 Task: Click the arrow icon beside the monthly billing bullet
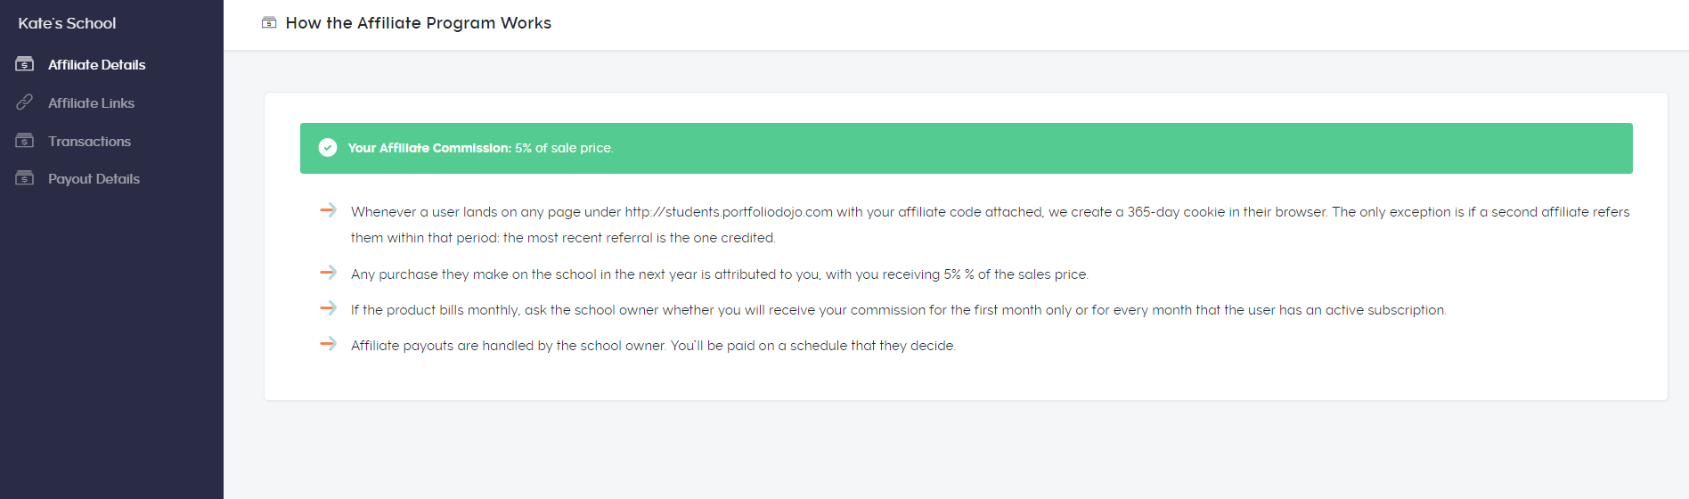328,308
